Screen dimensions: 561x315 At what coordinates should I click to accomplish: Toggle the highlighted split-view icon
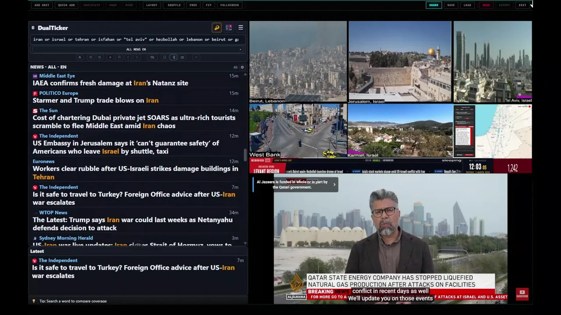(x=174, y=57)
